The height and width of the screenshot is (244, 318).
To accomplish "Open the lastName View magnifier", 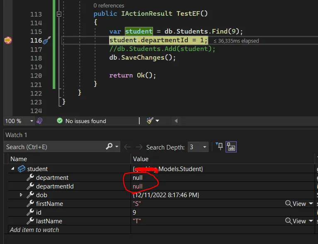I will click(288, 221).
